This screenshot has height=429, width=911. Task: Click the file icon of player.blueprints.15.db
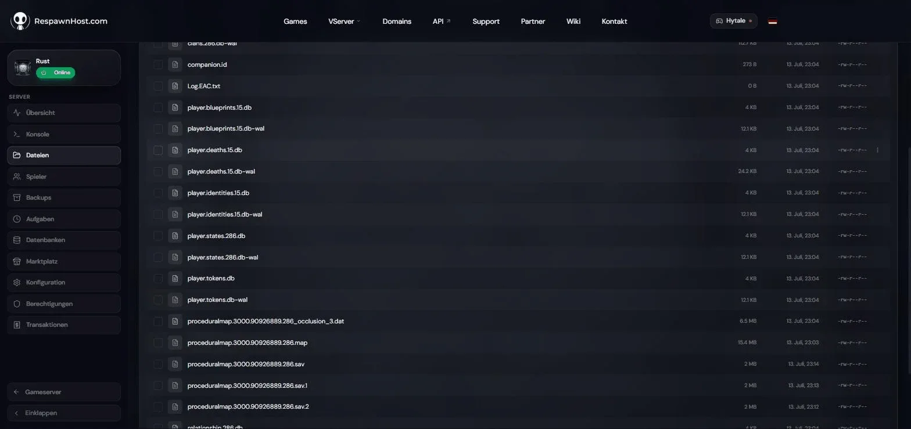pyautogui.click(x=175, y=107)
